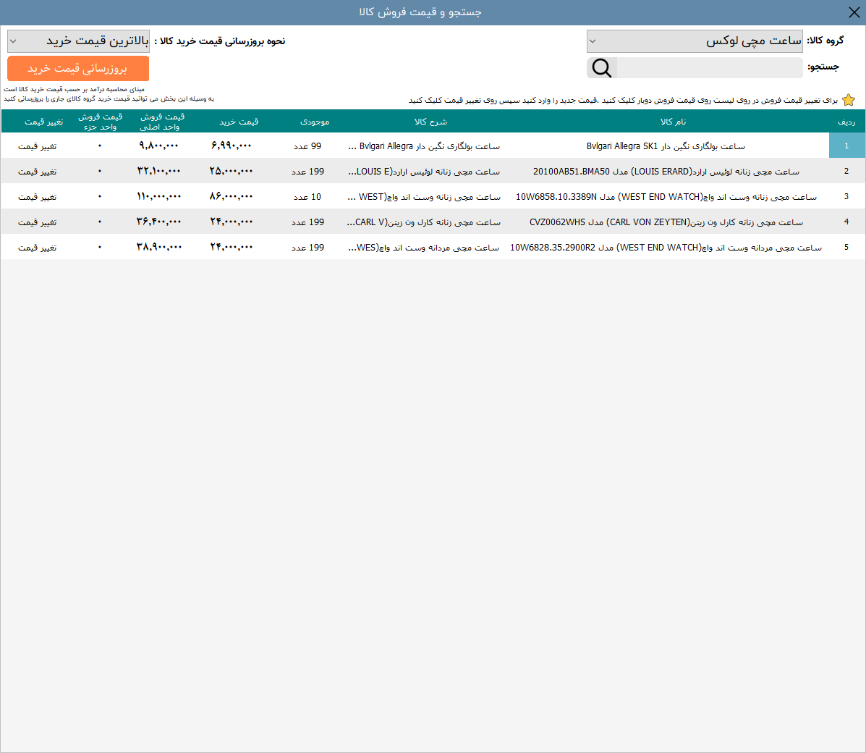The height and width of the screenshot is (753, 866).
Task: Click sale price ۹,۸۰۰,۰۰۰ cell
Action: point(158,146)
